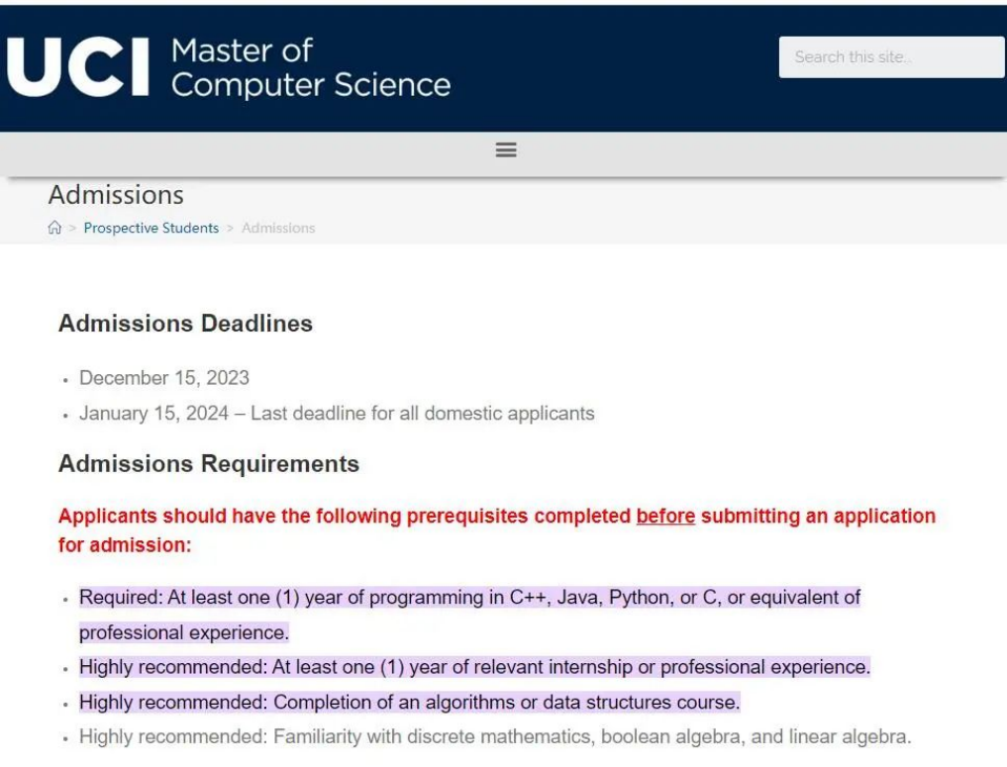Click the home icon in breadcrumb

point(54,228)
